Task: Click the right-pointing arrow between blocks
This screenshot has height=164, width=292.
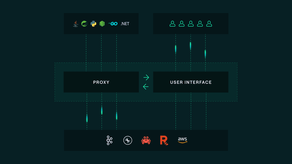Action: [x=146, y=77]
